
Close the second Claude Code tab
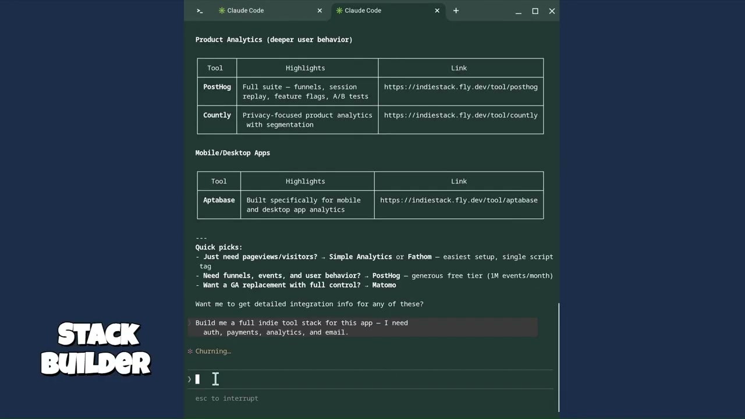(x=437, y=10)
